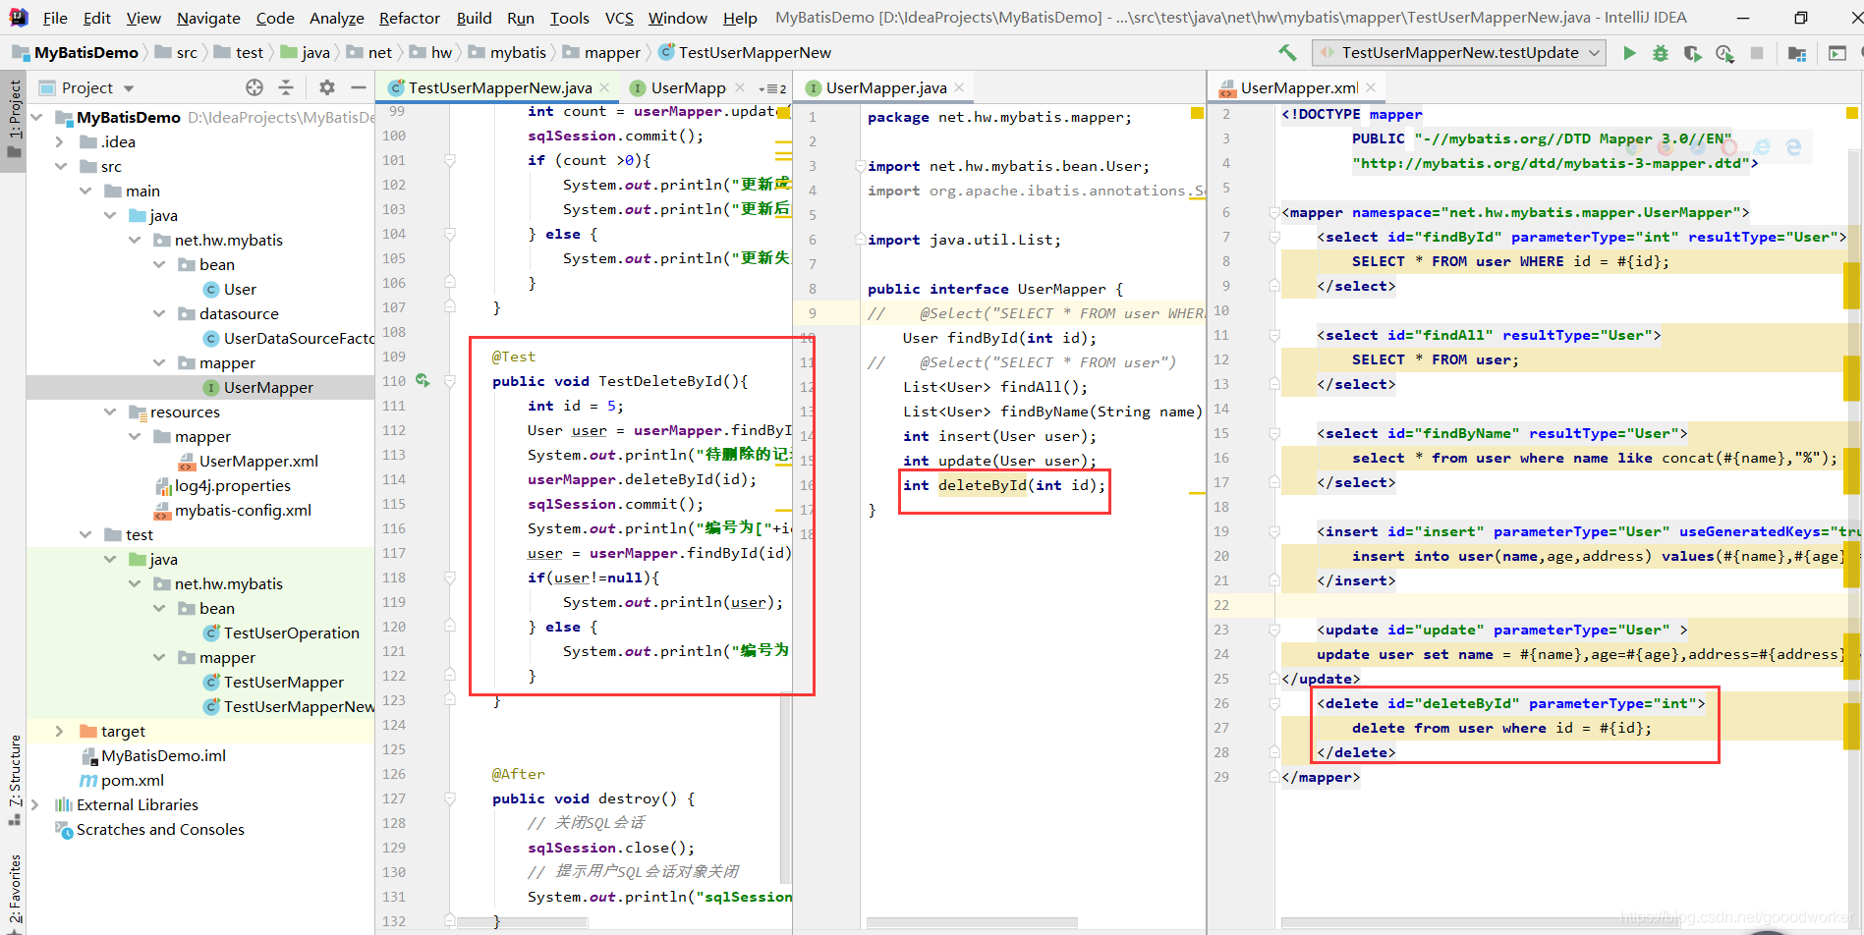Open Project panel settings gear

327,87
